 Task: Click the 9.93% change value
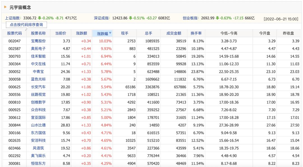click(x=106, y=49)
